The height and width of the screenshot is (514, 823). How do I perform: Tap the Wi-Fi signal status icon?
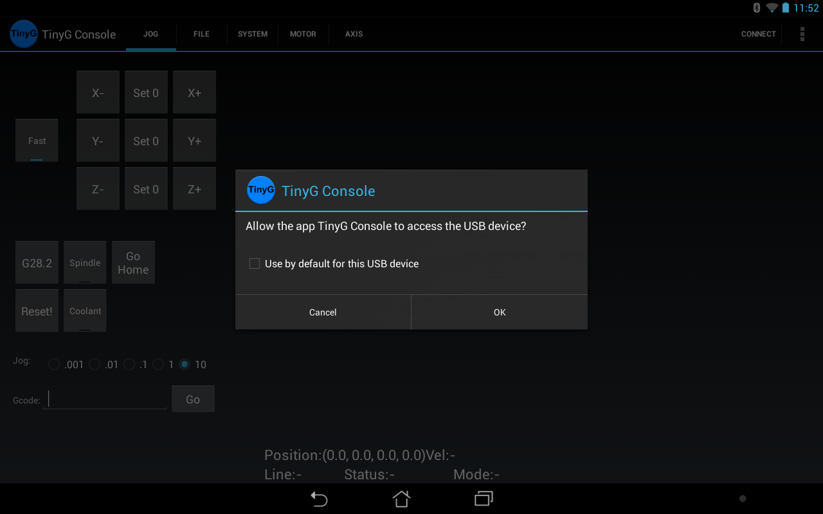pyautogui.click(x=772, y=8)
